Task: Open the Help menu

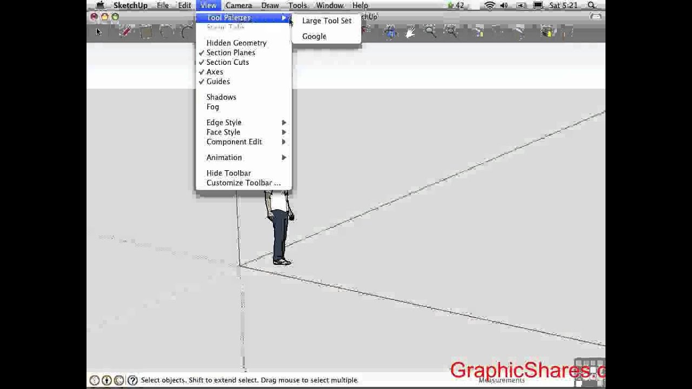Action: coord(360,5)
